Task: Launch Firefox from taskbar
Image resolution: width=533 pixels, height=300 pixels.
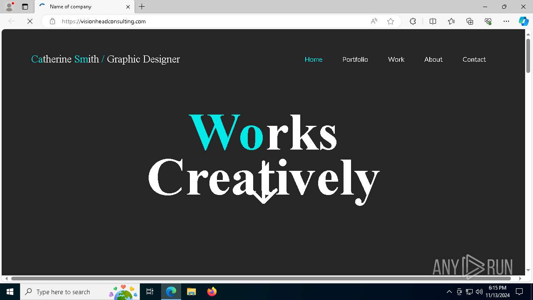Action: pos(212,292)
